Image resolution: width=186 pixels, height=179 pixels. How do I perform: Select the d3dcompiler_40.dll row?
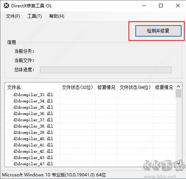click(x=90, y=139)
